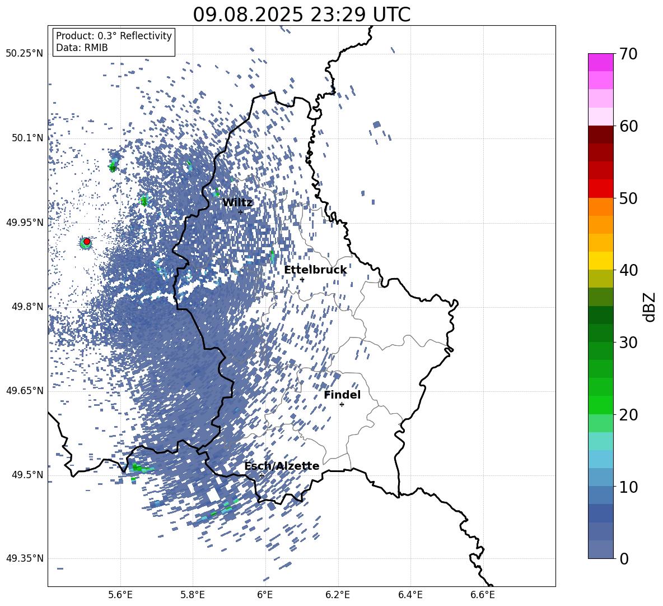This screenshot has height=606, width=663.
Task: Click the Esch/Alzette city label
Action: point(282,466)
